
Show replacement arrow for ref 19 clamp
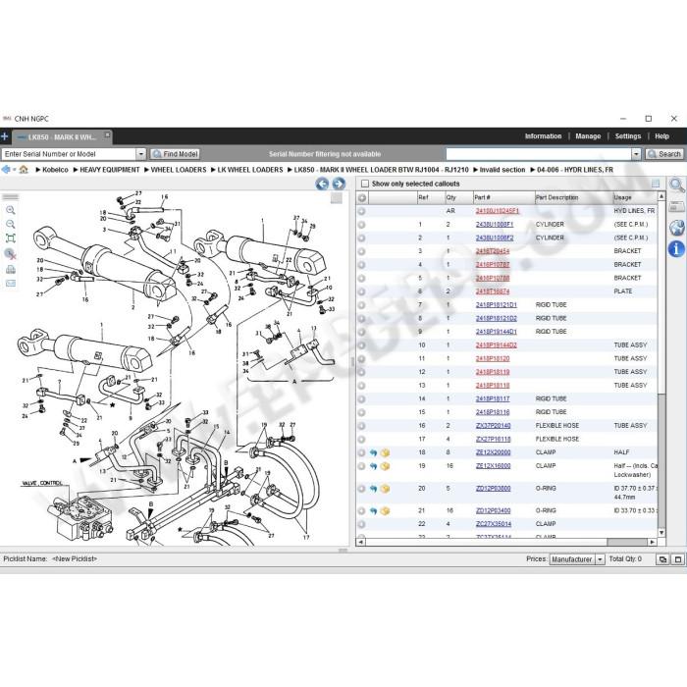point(373,466)
